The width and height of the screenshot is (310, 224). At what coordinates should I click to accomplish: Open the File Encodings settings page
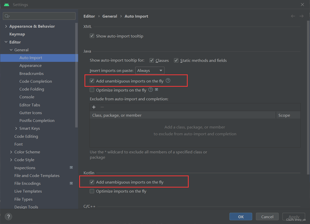[27, 183]
